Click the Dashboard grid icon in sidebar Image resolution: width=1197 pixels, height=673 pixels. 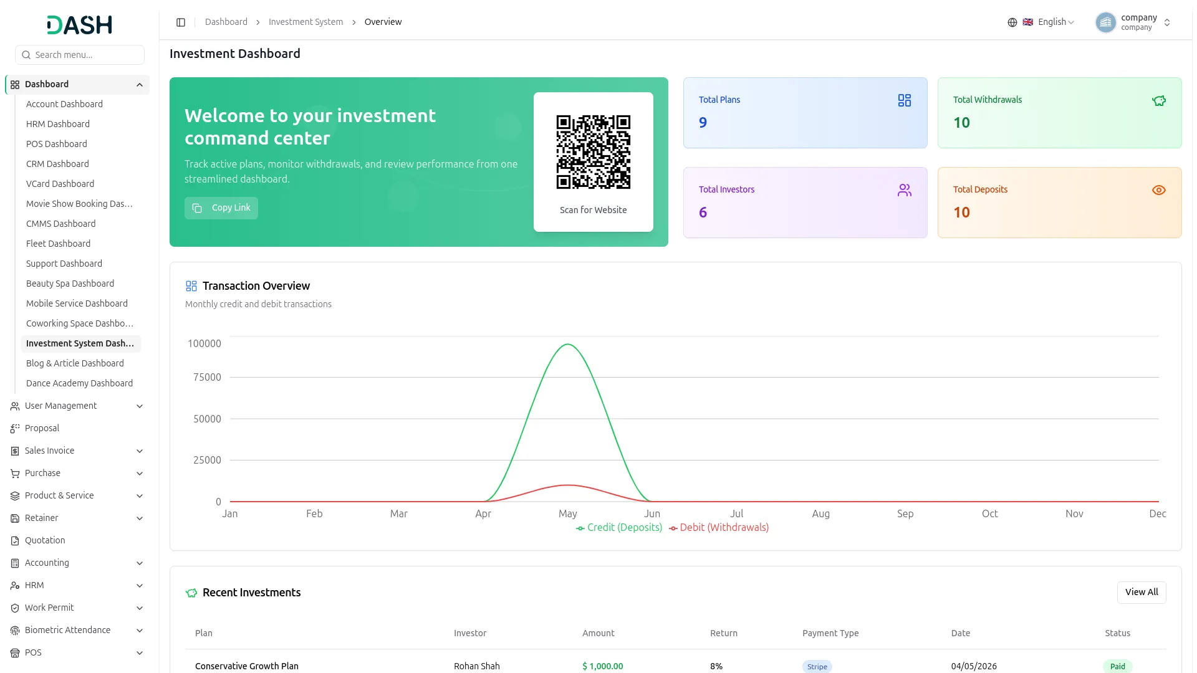(15, 85)
